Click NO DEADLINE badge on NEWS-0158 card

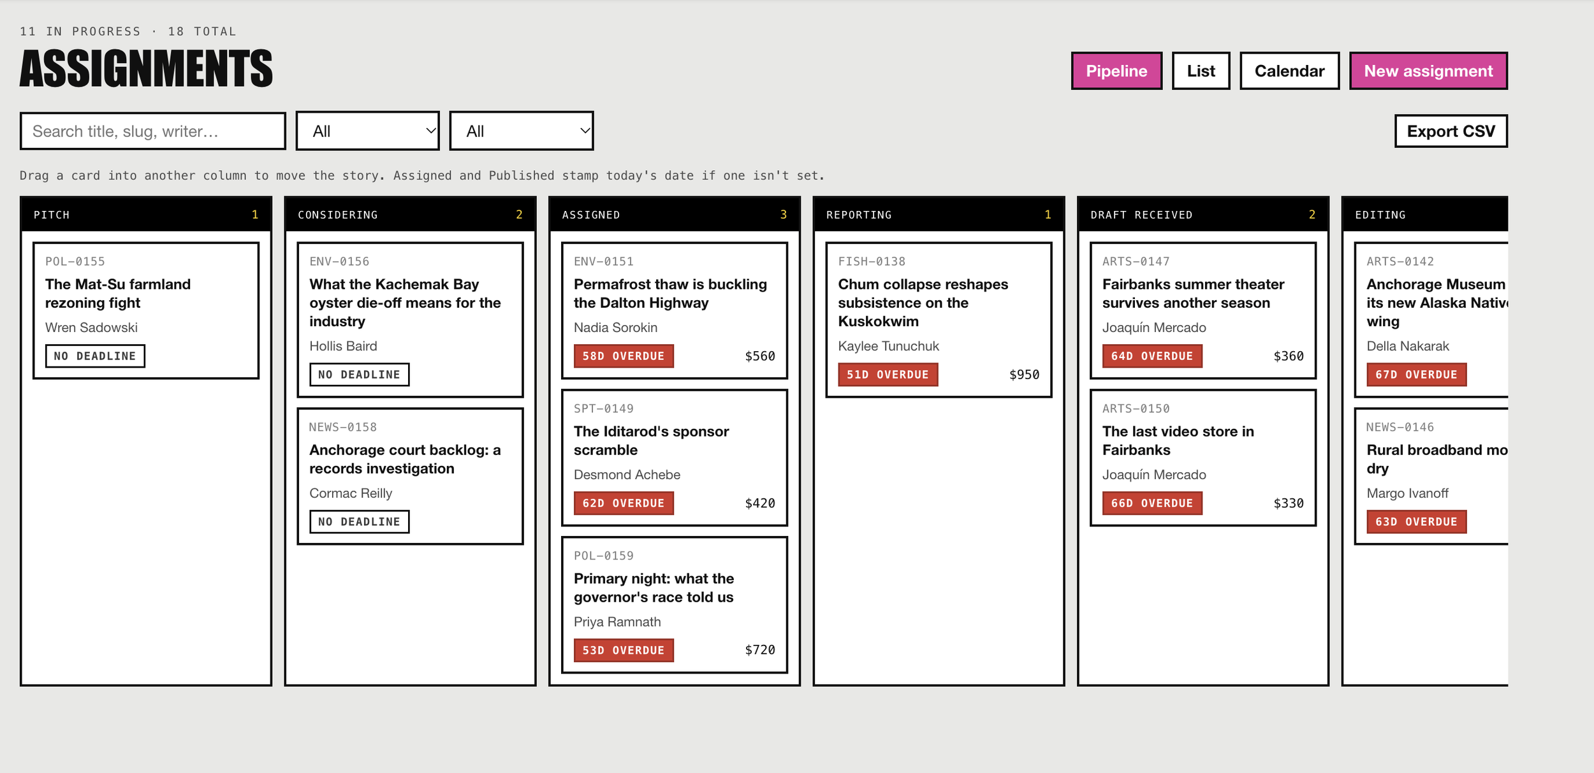[359, 522]
